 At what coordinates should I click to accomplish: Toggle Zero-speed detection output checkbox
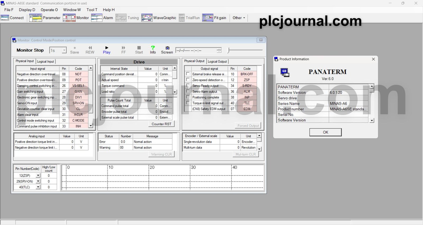point(188,80)
